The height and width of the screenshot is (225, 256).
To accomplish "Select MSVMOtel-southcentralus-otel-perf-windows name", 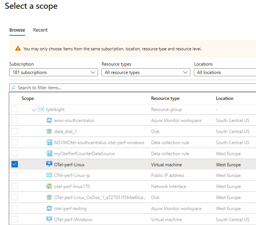I will 99,143.
